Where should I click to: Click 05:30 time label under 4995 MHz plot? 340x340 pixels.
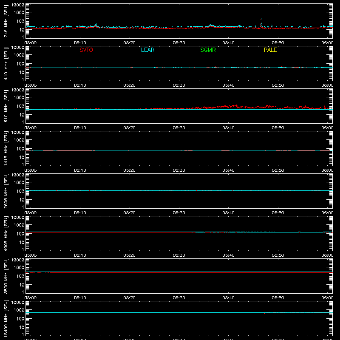click(179, 255)
